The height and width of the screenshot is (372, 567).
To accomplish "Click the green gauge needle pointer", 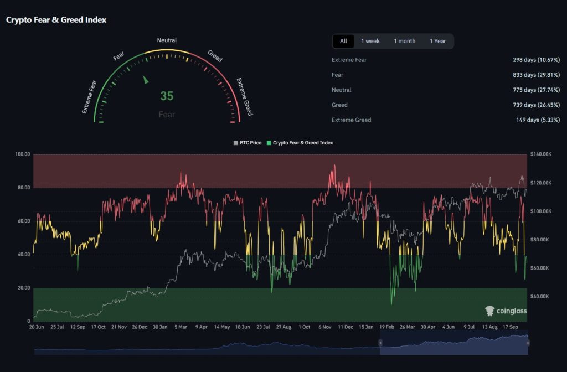I will pos(146,80).
